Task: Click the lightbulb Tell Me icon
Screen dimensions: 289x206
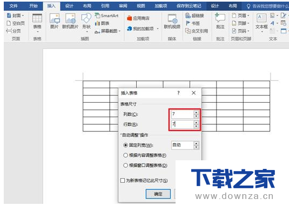Action: [248, 6]
